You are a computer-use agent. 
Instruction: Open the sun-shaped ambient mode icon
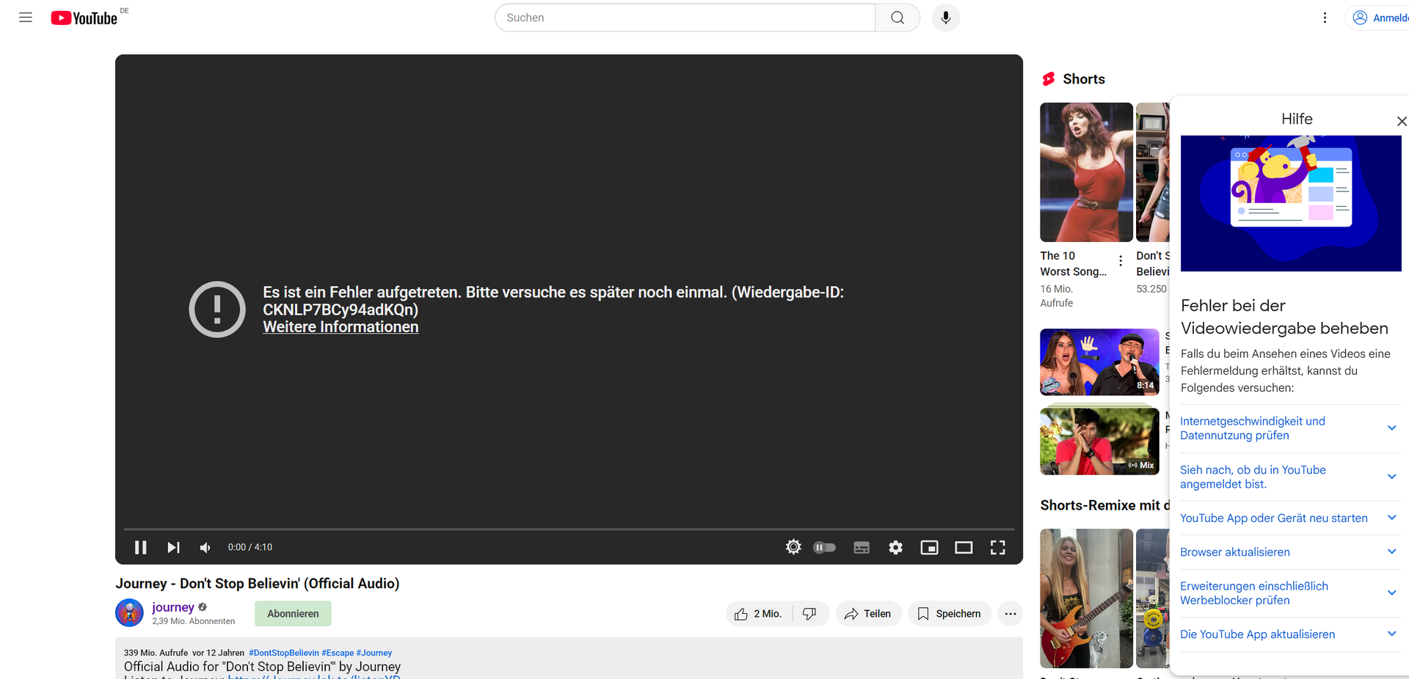793,547
